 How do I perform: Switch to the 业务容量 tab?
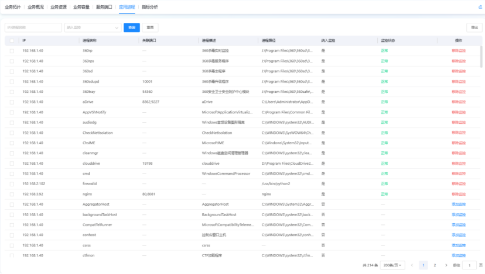click(81, 7)
